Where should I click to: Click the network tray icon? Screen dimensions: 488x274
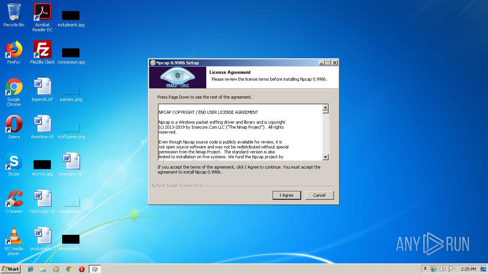click(x=433, y=269)
